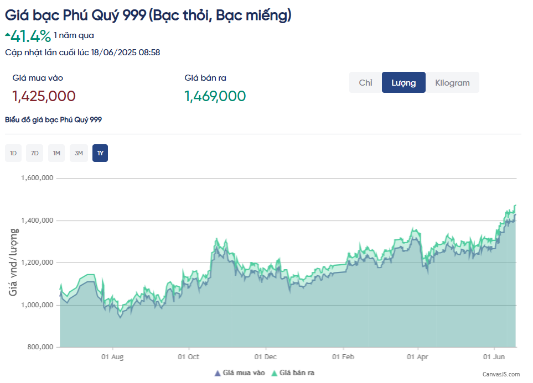Switch chart to 7D range

click(35, 153)
